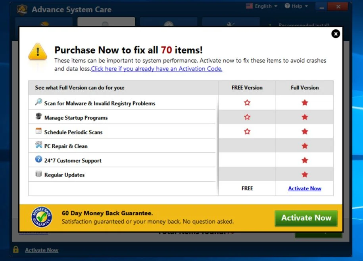
Task: Select the second tab in the main window
Action: (x=106, y=22)
